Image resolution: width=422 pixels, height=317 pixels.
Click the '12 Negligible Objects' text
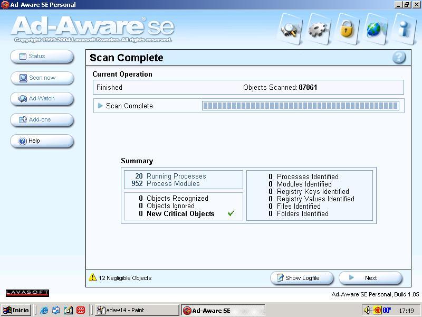click(125, 278)
